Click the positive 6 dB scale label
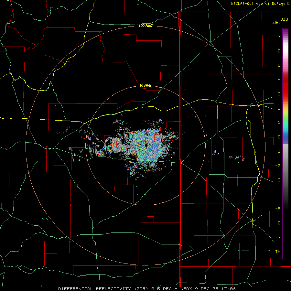This screenshot has height=291, width=291. 279,51
